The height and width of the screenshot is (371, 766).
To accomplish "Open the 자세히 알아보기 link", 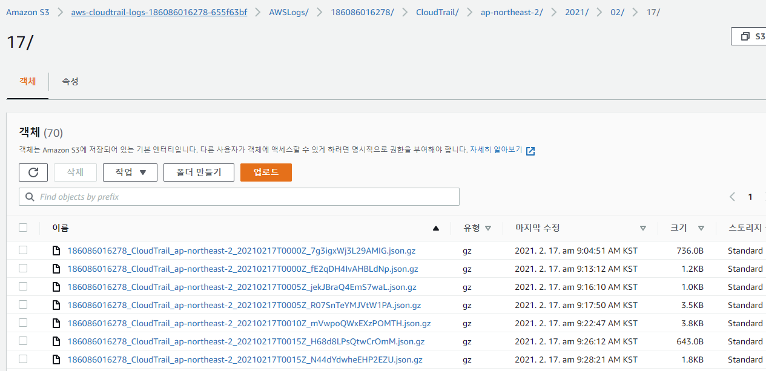I will click(496, 149).
